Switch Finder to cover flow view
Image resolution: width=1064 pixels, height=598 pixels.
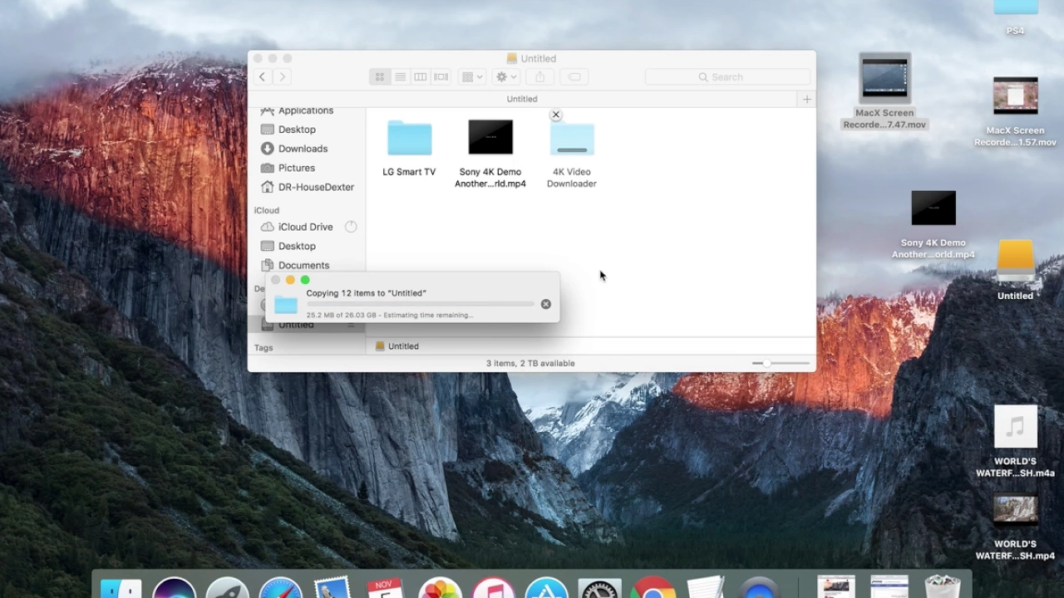point(441,76)
